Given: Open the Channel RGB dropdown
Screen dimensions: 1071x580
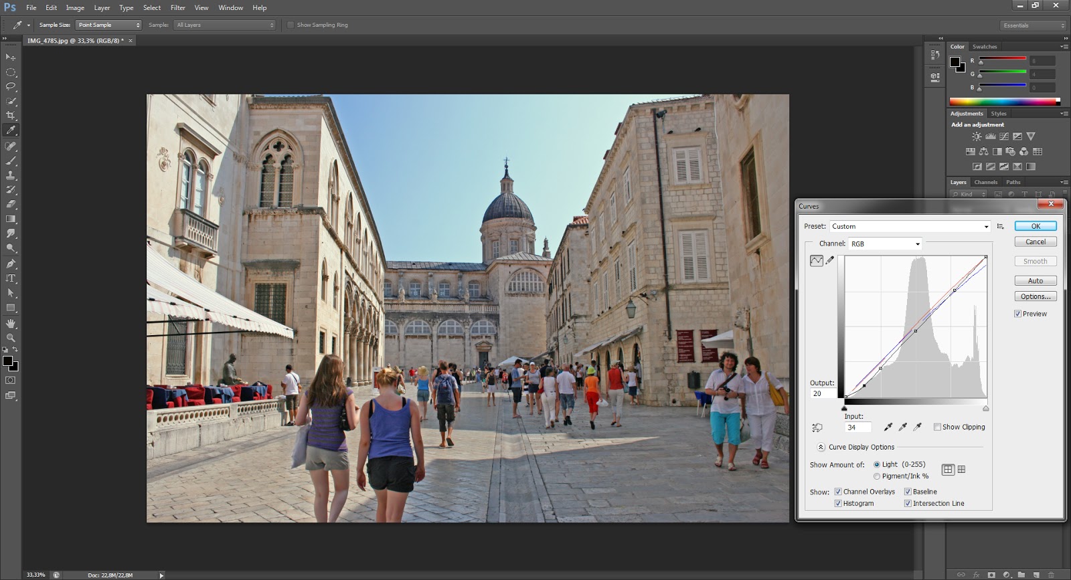Looking at the screenshot, I should pyautogui.click(x=885, y=244).
